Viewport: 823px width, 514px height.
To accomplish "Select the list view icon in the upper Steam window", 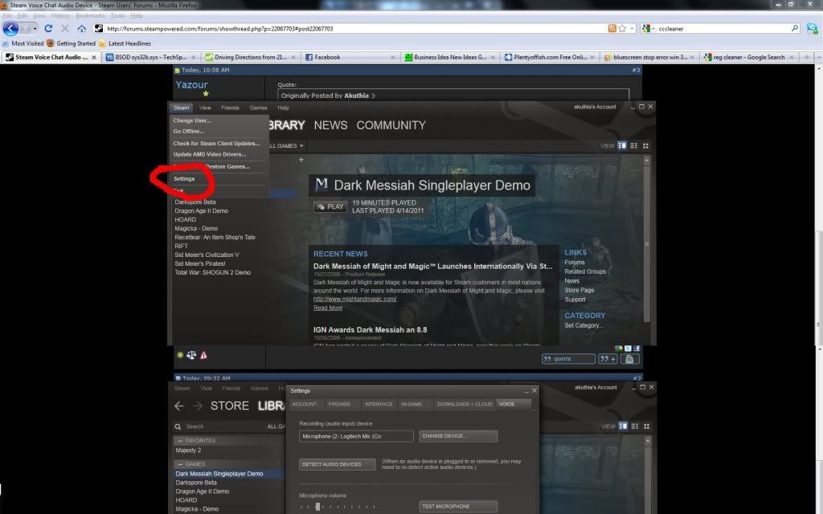I will [634, 145].
